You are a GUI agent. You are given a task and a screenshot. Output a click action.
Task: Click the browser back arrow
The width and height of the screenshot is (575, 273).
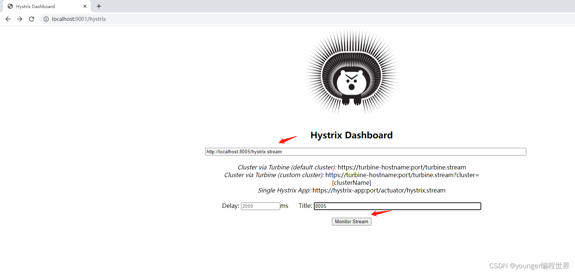point(8,19)
